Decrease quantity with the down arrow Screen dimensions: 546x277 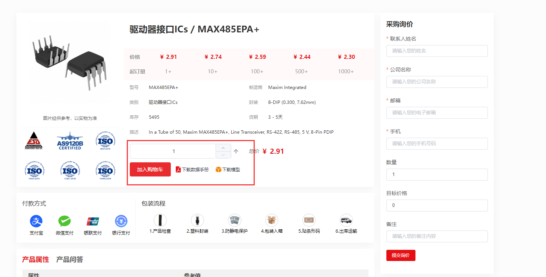point(223,155)
